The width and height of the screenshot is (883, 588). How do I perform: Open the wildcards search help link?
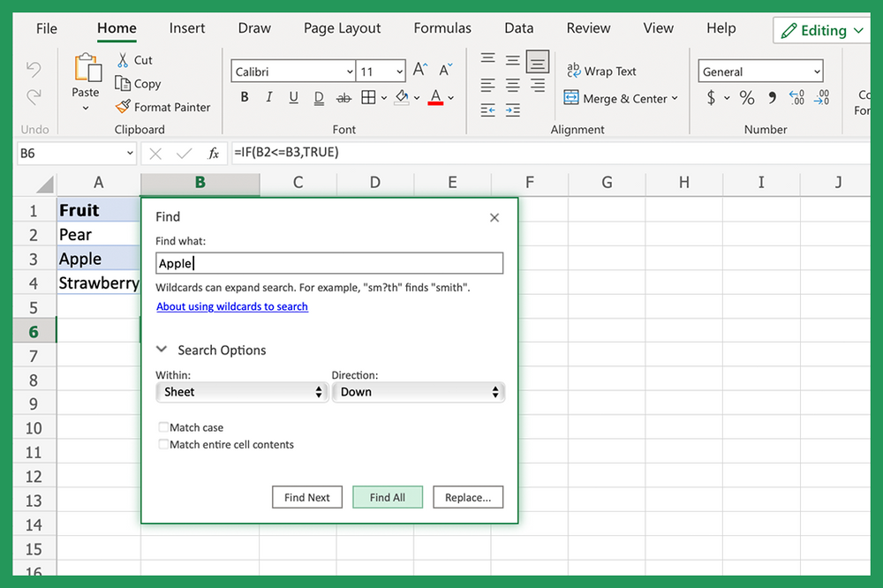(231, 306)
